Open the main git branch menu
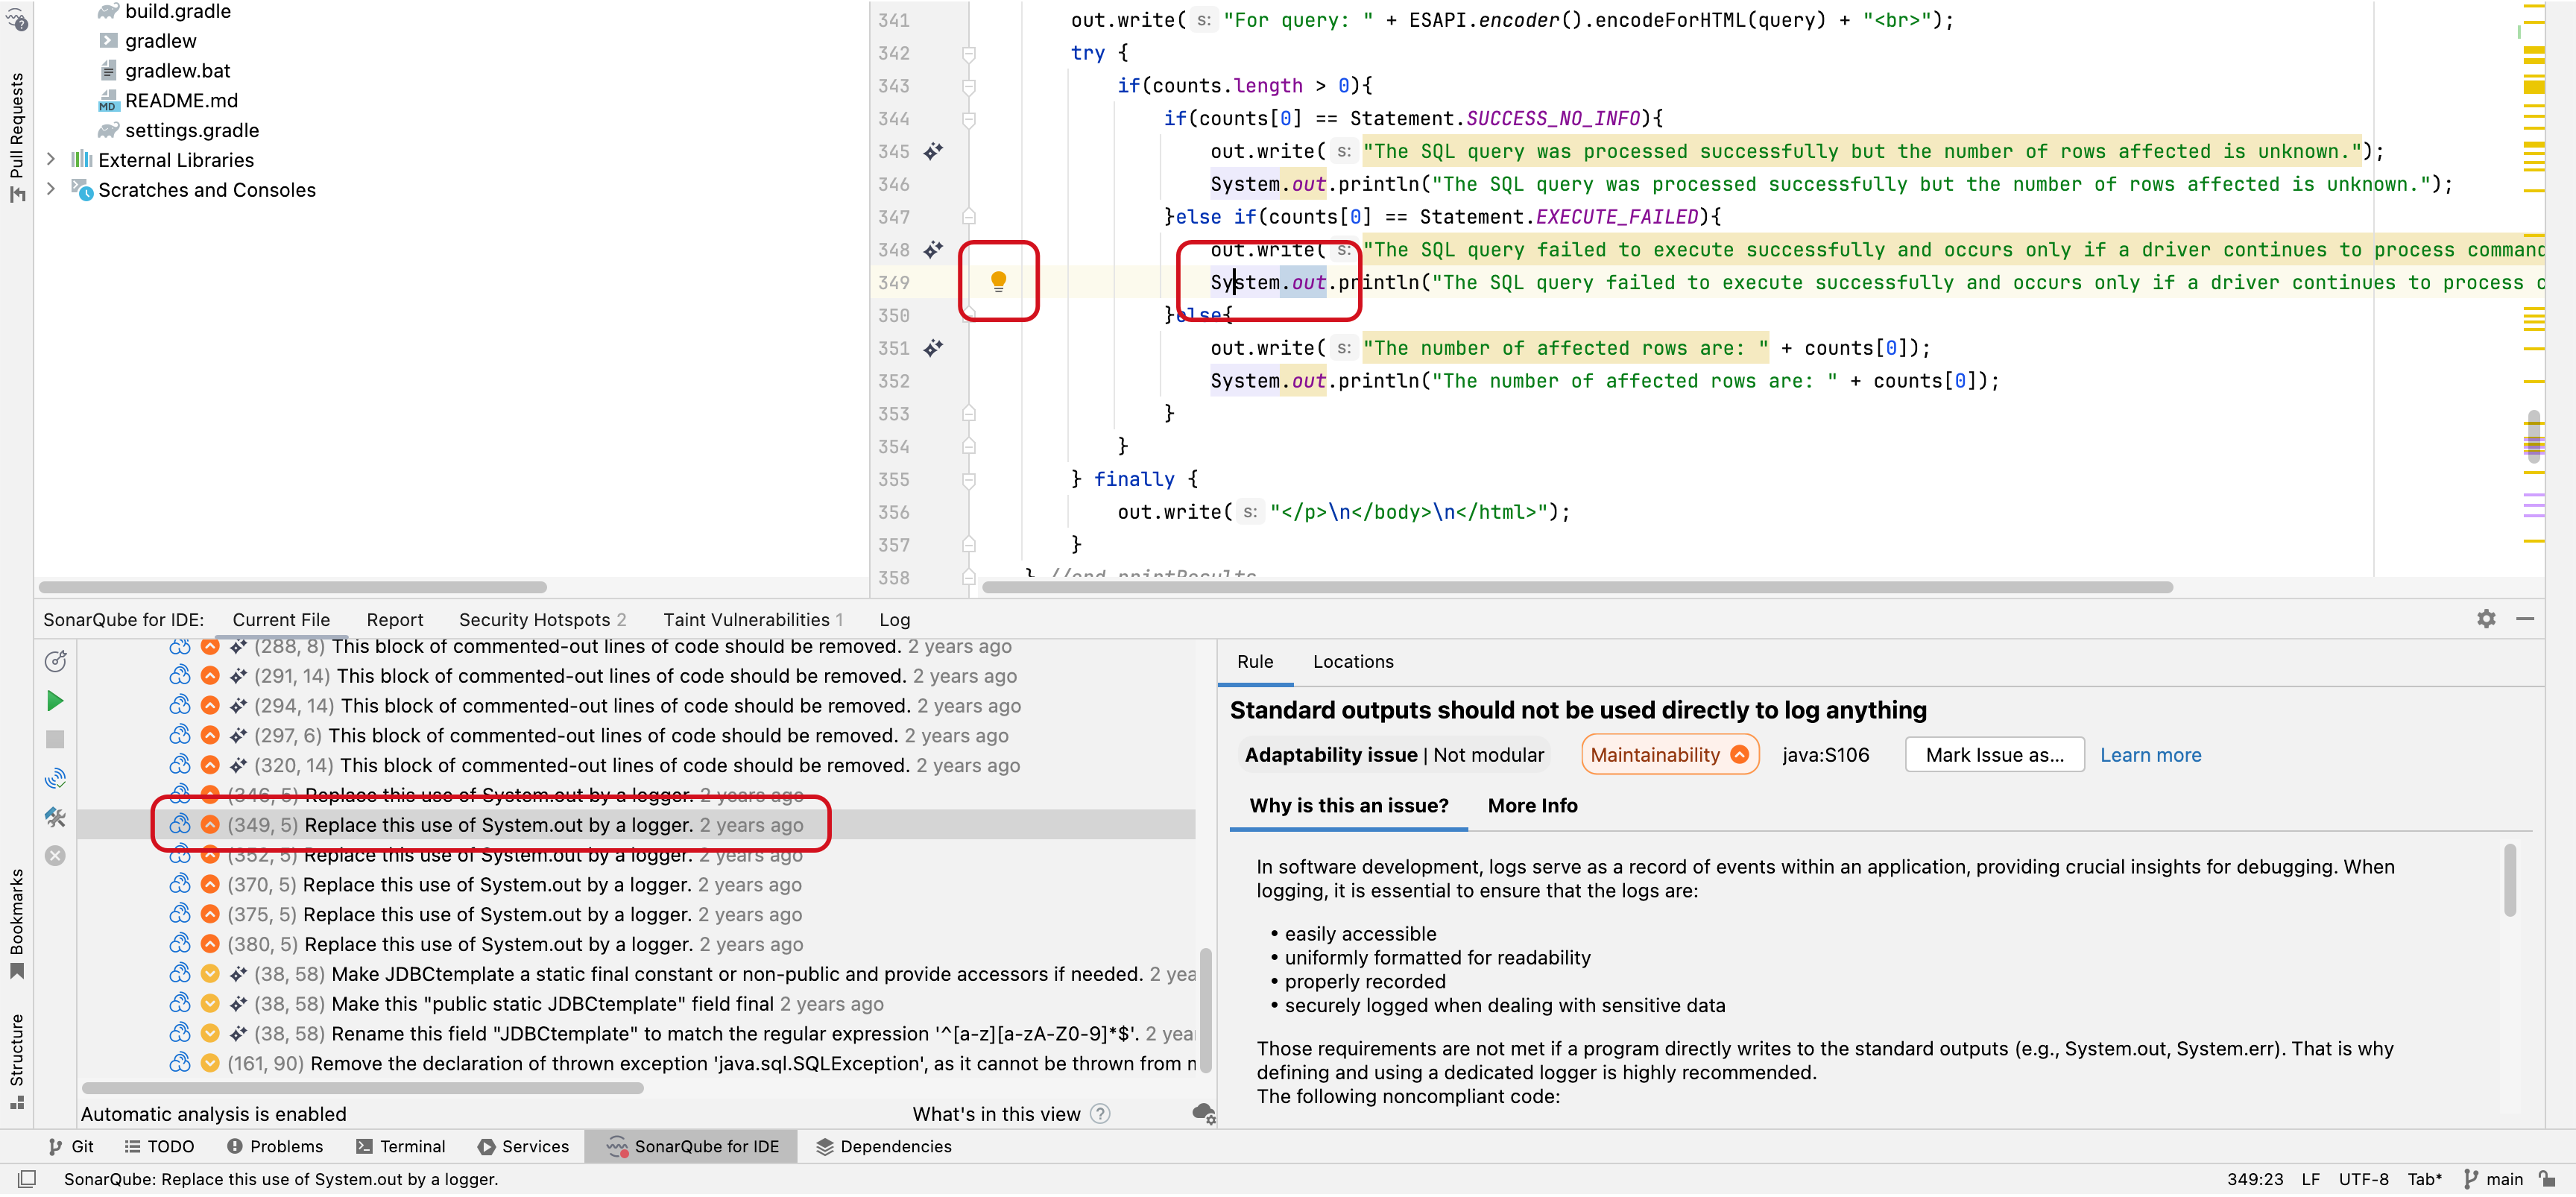 (x=2494, y=1179)
